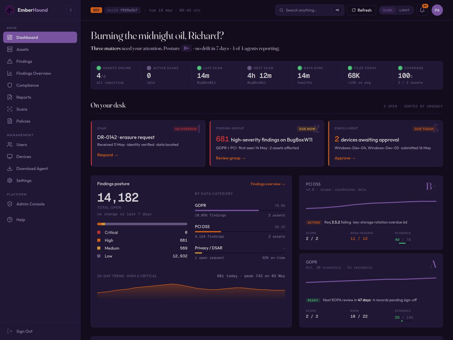Click Findings overview link in posture panel
Screen dimensions: 453x340
point(268,184)
